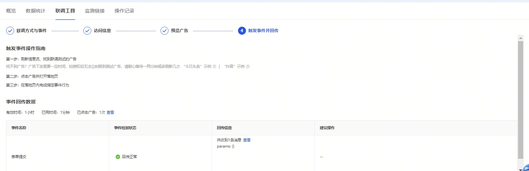Screen dimensions: 529x171
Task: Click the scrollbar down arrow
Action: point(521,169)
